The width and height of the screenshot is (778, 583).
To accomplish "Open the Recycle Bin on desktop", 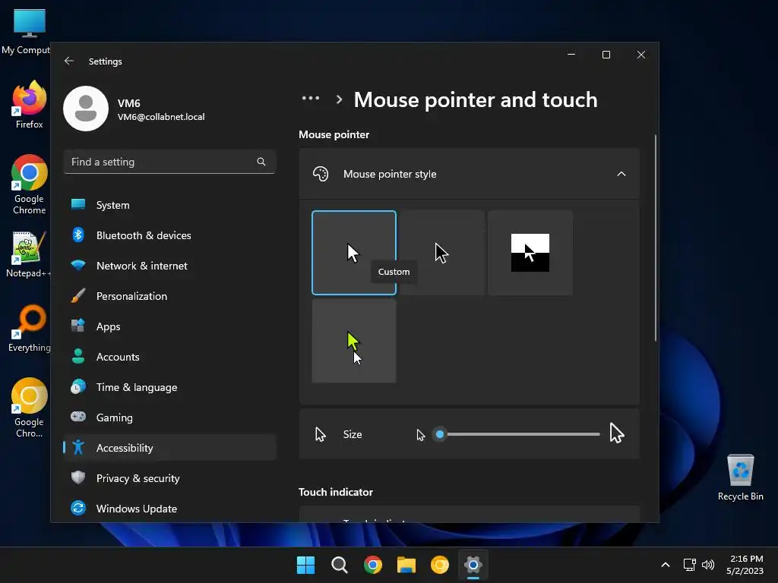I will coord(740,478).
